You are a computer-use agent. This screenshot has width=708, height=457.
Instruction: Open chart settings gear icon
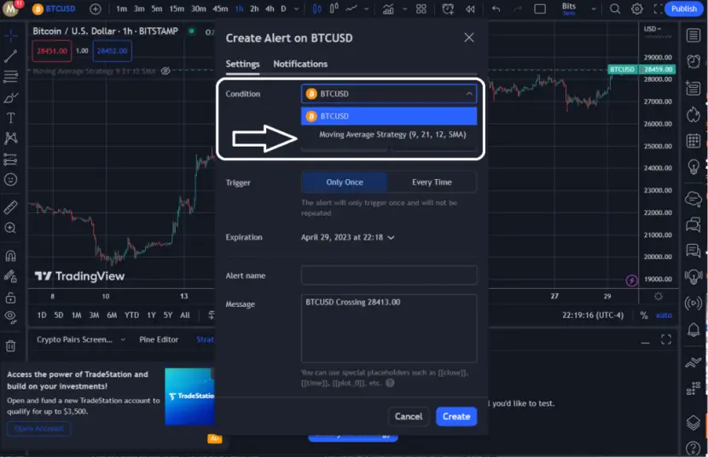click(636, 9)
